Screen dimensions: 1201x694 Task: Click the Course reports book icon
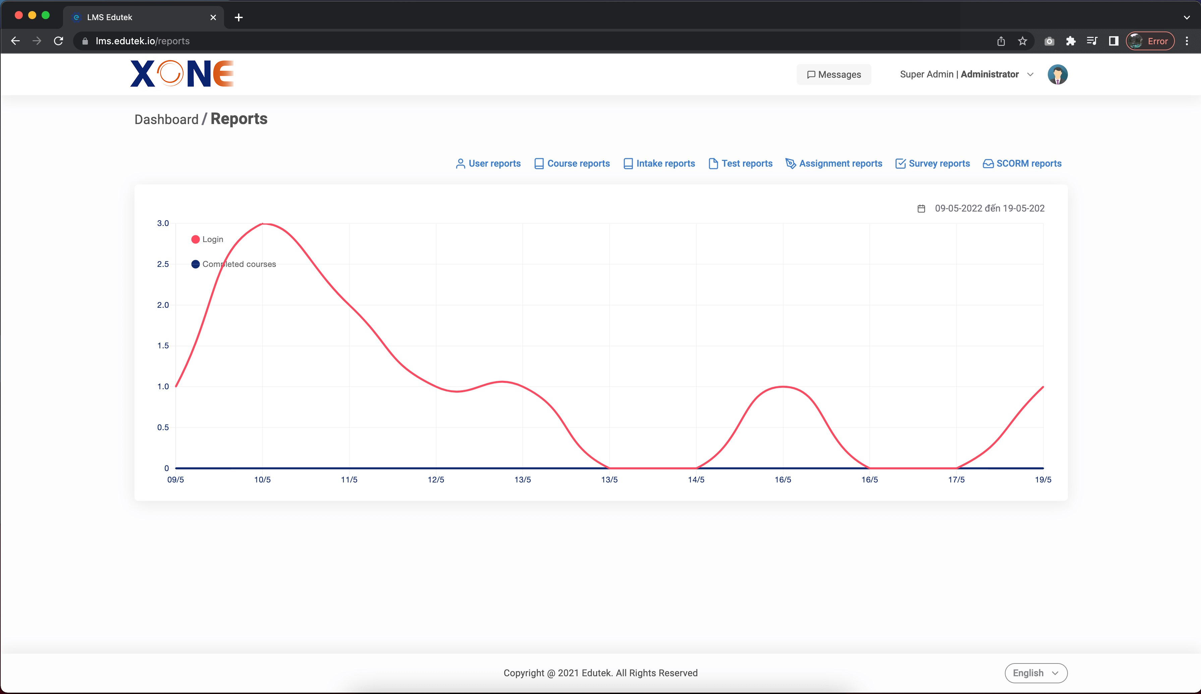[539, 164]
